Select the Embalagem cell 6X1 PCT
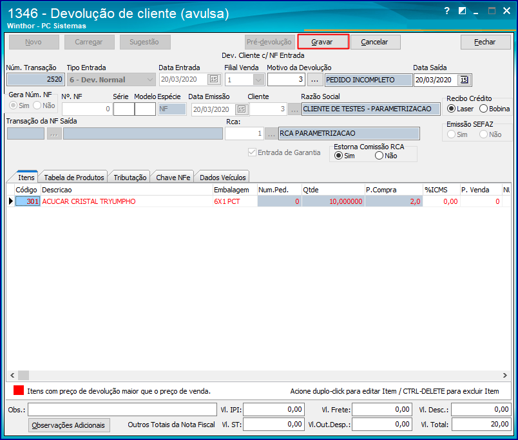518x440 pixels. point(235,201)
